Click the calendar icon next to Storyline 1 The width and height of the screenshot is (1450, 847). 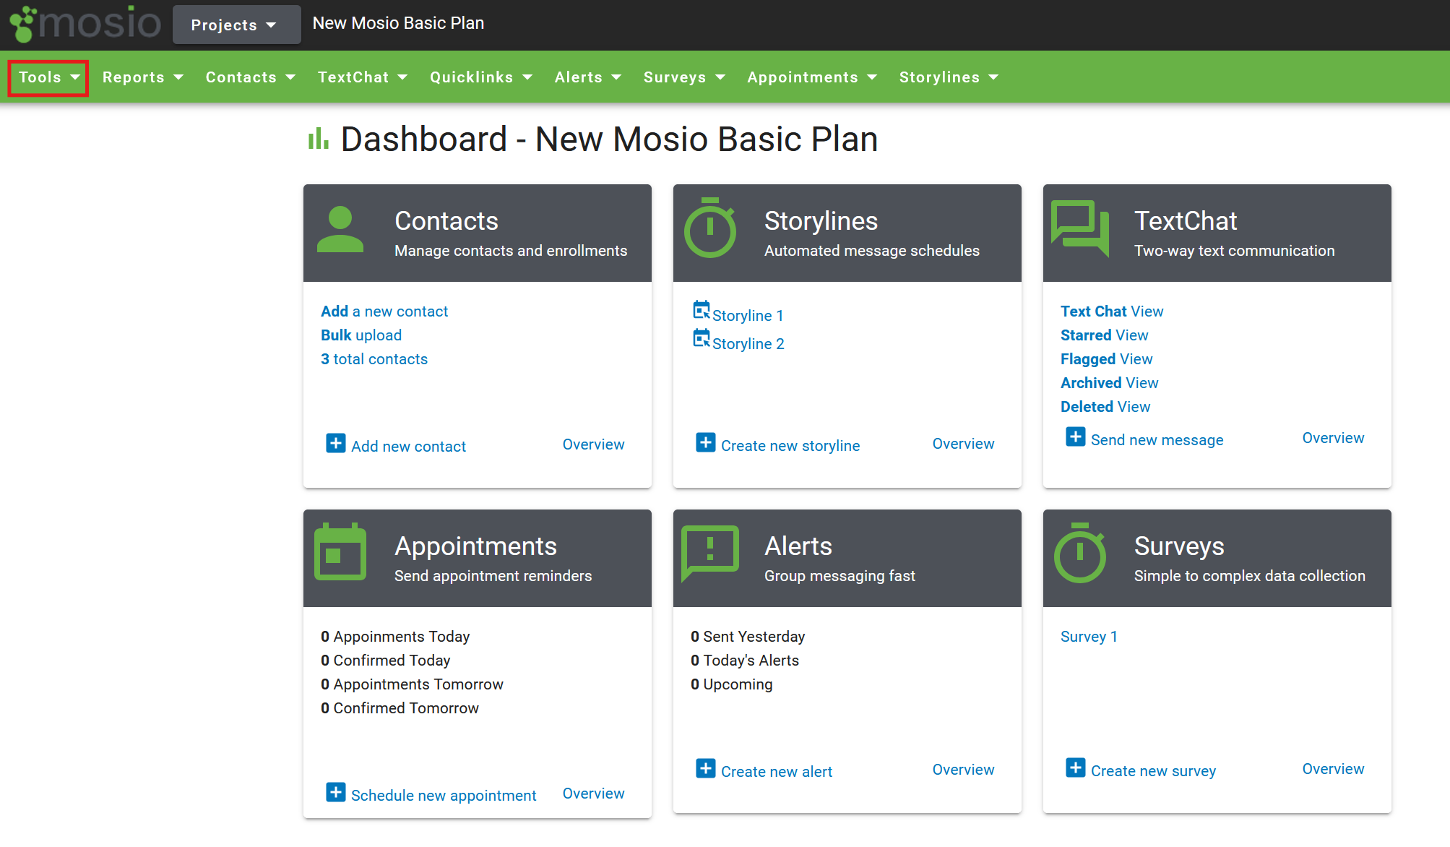click(x=702, y=310)
